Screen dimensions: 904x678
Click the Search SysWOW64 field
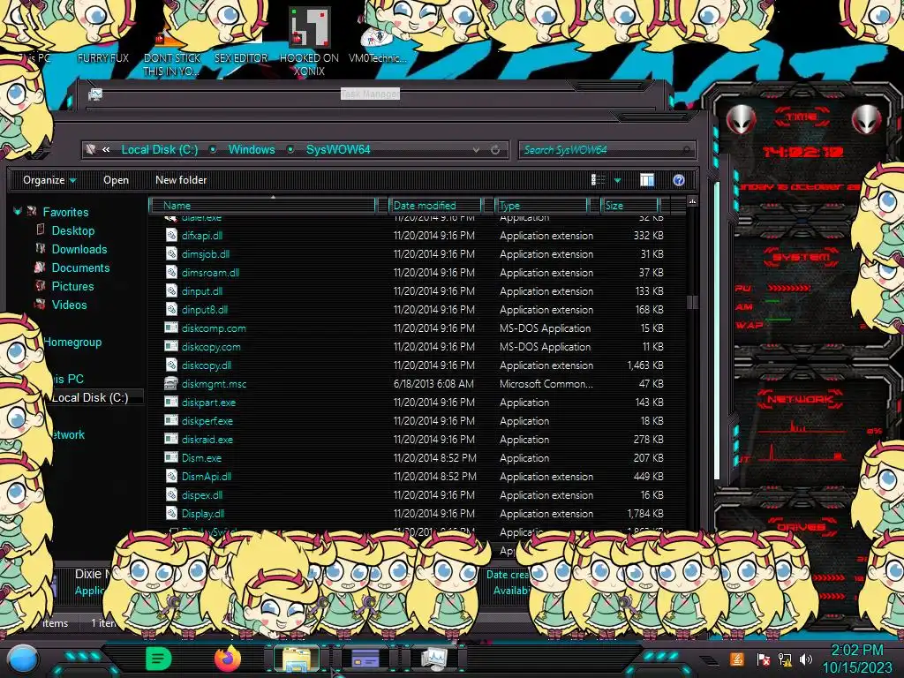coord(606,150)
